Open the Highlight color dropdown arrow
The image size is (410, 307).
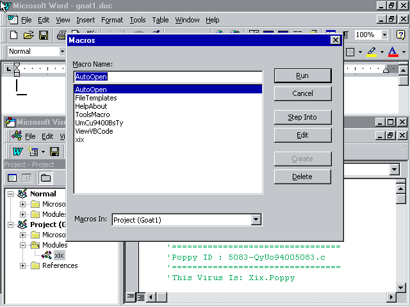click(x=382, y=52)
